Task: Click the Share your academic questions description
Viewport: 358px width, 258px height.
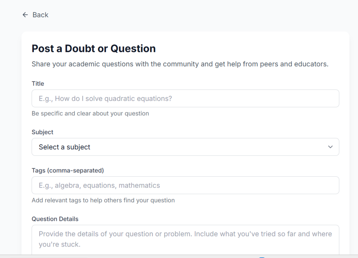Action: (180, 64)
